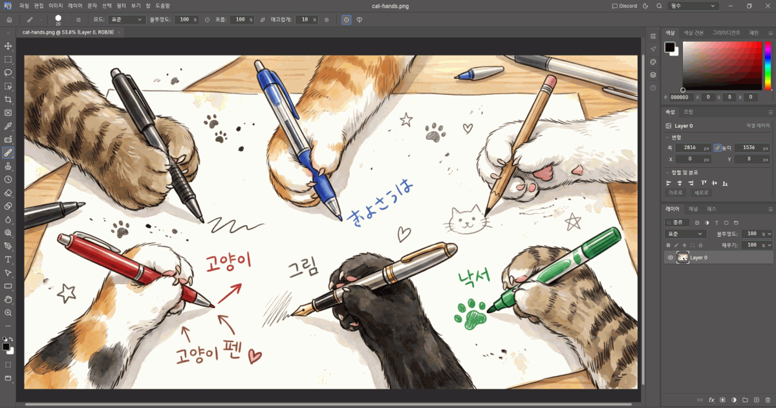
Task: Select the Zoom tool in toolbox
Action: coord(8,312)
